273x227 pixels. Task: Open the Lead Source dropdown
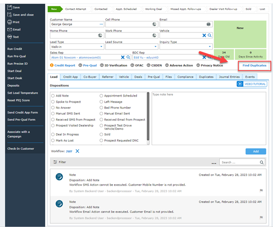coord(155,47)
